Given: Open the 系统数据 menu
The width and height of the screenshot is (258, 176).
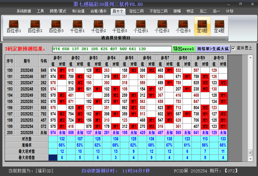Looking at the screenshot, I should 24,11.
